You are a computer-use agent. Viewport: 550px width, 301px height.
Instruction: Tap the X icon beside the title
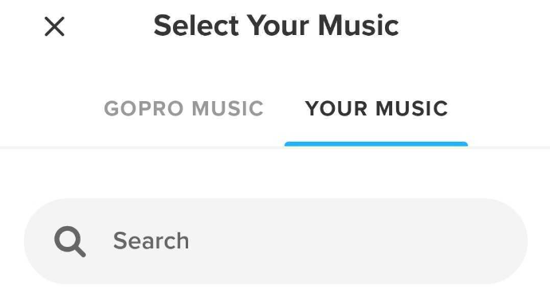coord(54,26)
